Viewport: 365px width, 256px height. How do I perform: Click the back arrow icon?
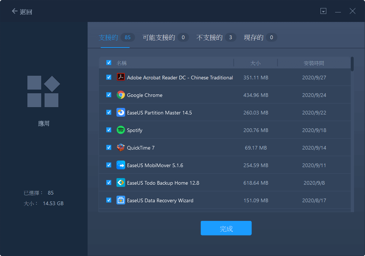point(15,11)
